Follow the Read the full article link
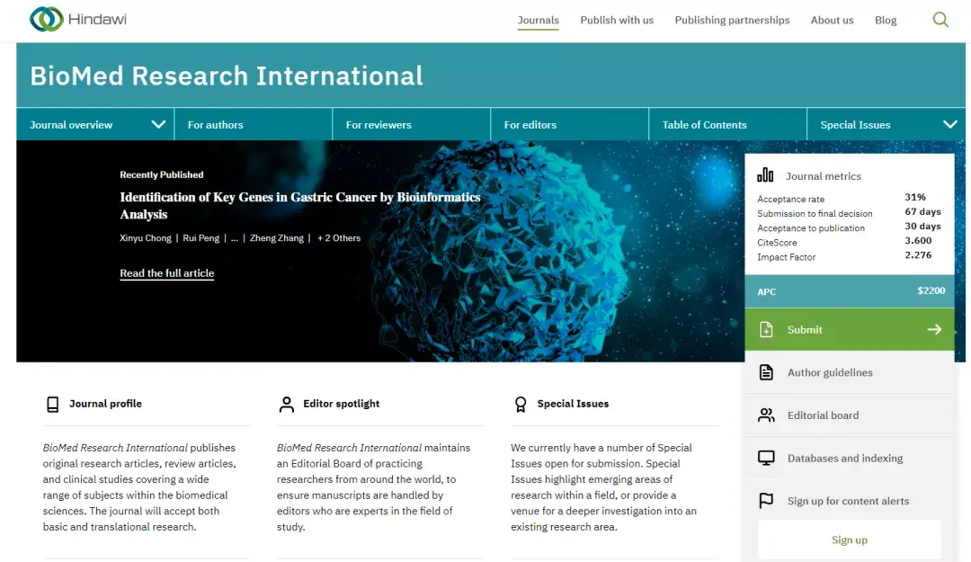The image size is (971, 562). [166, 273]
